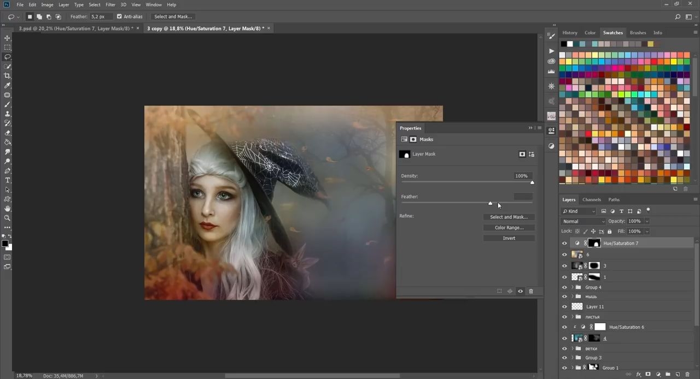This screenshot has width=700, height=379.
Task: Open the Fill dropdown arrow
Action: [x=646, y=232]
